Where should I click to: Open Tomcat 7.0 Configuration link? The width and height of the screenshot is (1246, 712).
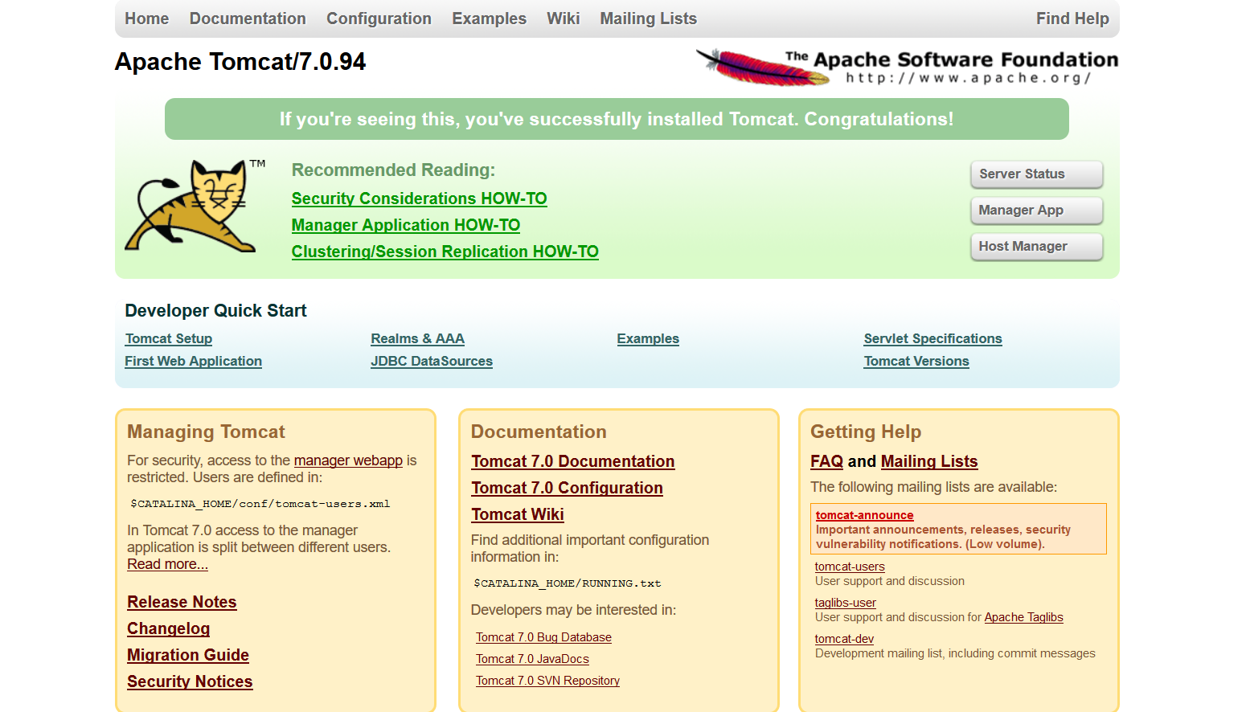(x=567, y=488)
